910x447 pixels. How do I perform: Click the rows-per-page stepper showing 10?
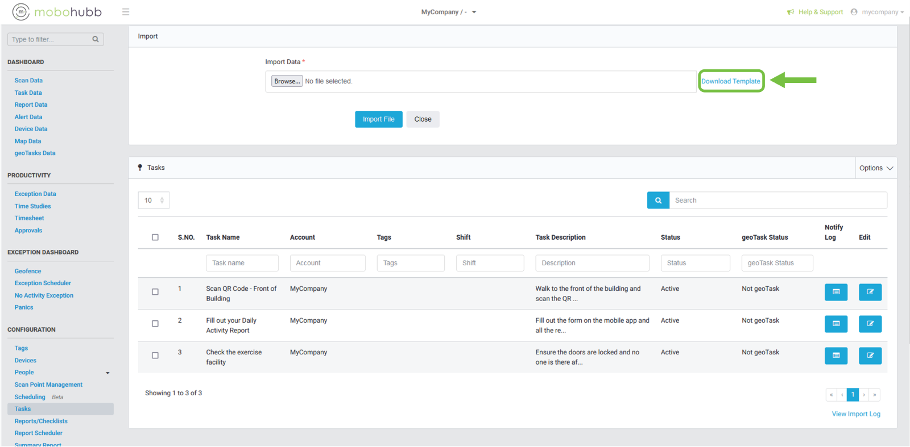(154, 200)
